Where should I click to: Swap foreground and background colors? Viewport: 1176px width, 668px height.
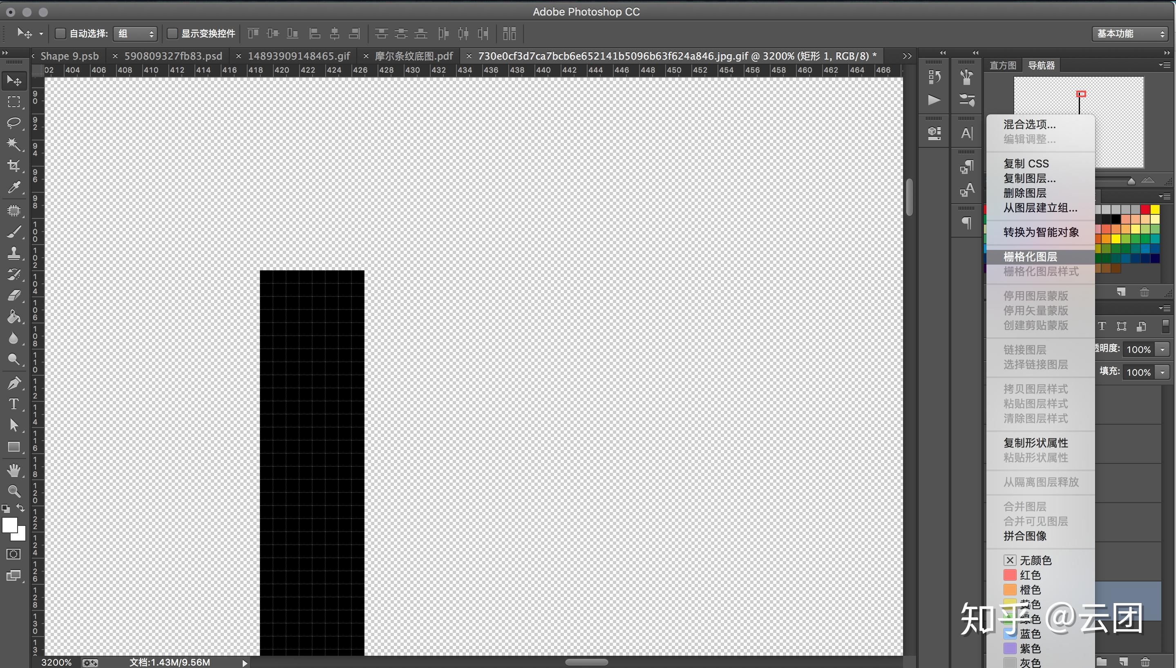[x=21, y=508]
